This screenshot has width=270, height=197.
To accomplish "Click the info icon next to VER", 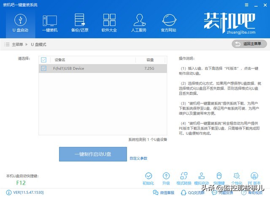I will (8, 192).
